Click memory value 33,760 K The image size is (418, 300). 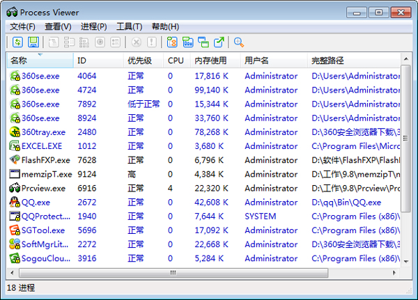point(211,118)
